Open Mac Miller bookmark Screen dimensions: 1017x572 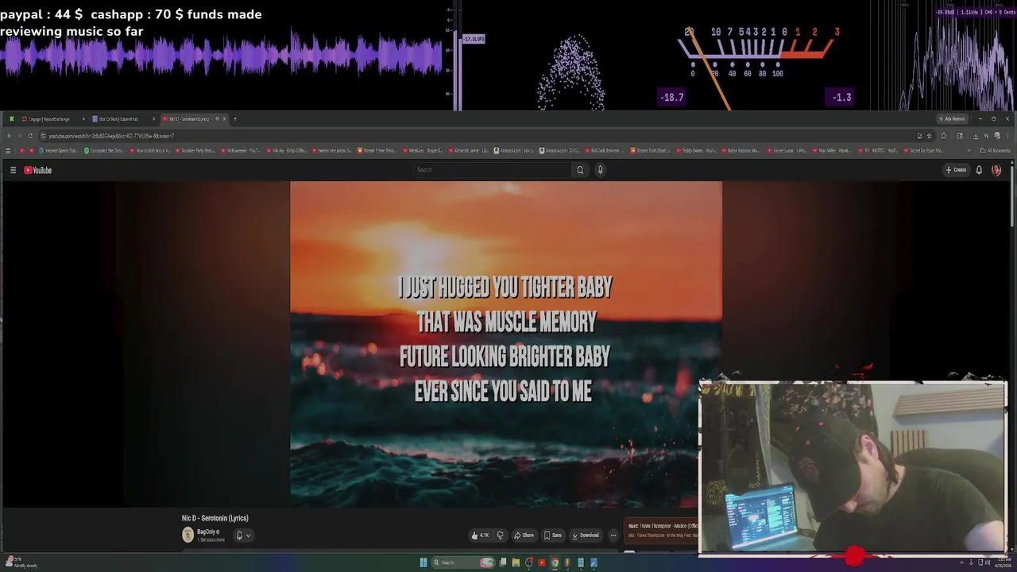(833, 150)
